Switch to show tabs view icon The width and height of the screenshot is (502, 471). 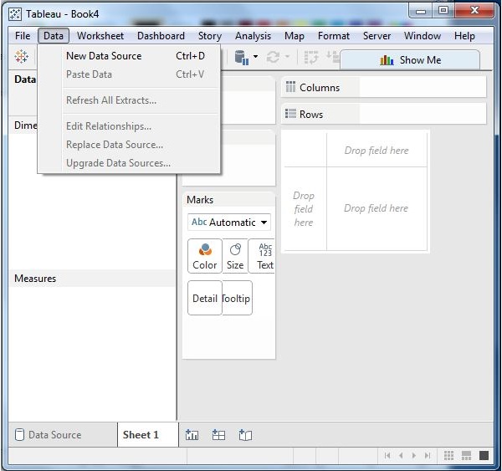[x=484, y=455]
